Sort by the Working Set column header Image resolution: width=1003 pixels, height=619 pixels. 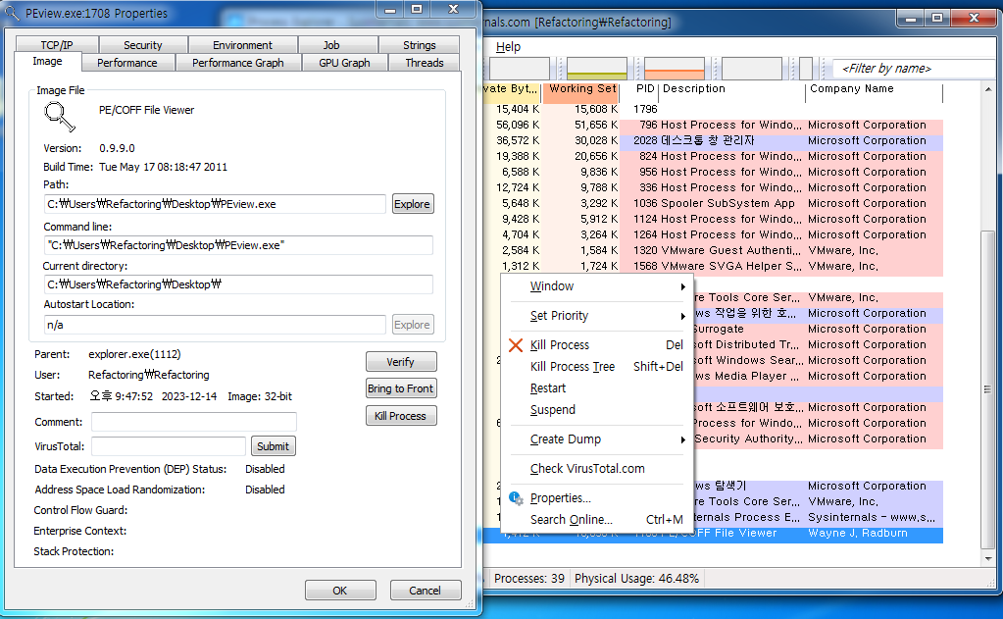(x=580, y=89)
